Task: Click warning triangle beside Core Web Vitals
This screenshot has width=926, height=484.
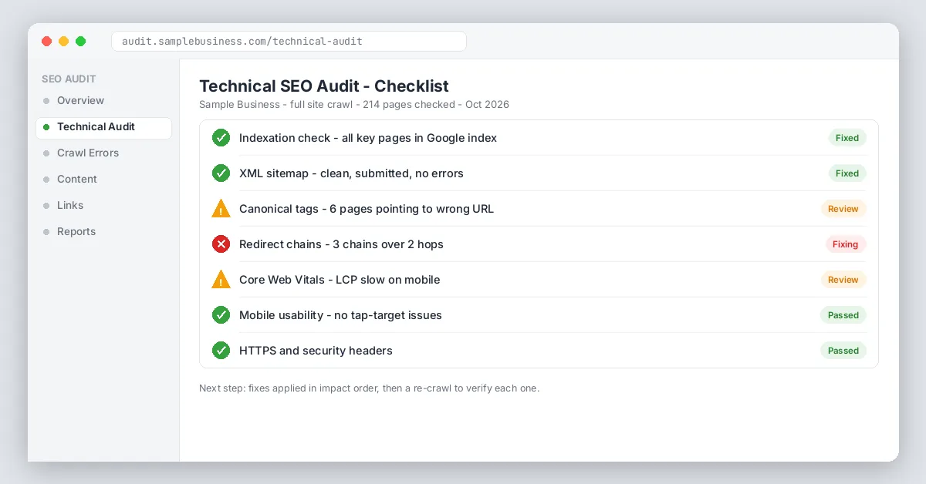Action: pos(221,280)
